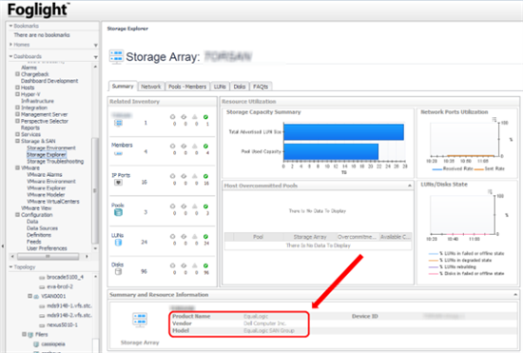
Task: Click the brocade5100_4 switch icon in Topology
Action: 42,278
